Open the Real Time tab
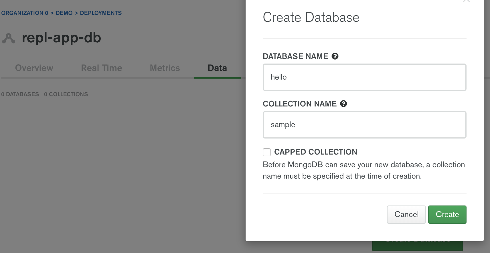The image size is (490, 253). tap(101, 68)
